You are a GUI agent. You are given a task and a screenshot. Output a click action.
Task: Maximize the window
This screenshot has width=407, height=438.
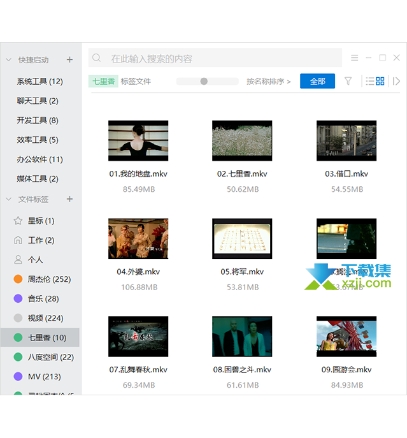point(382,58)
